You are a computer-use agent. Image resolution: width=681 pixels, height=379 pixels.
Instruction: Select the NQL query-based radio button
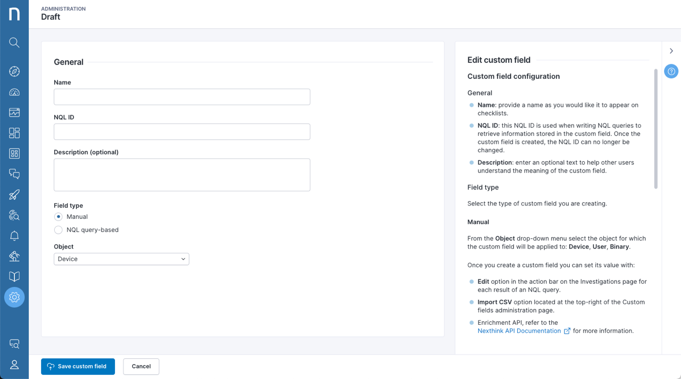click(58, 229)
